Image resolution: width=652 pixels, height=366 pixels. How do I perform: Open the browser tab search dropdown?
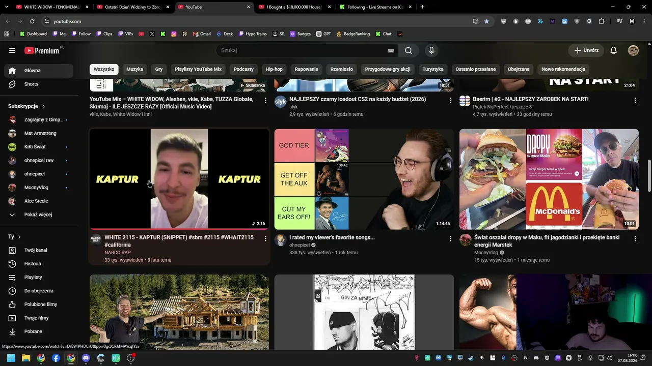point(7,7)
